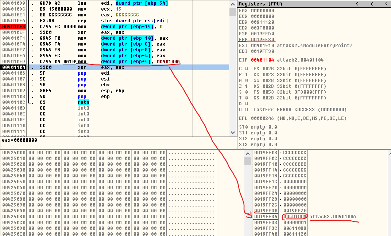Image resolution: width=391 pixels, height=236 pixels.
Task: Click the hex dump scrollbar thumb
Action: [248, 161]
